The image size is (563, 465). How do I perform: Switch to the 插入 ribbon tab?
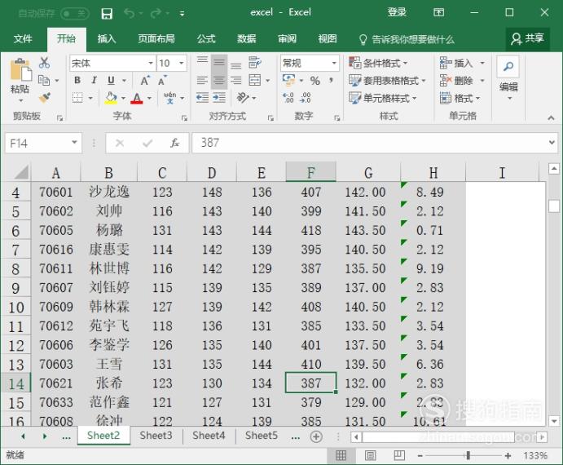coord(107,38)
